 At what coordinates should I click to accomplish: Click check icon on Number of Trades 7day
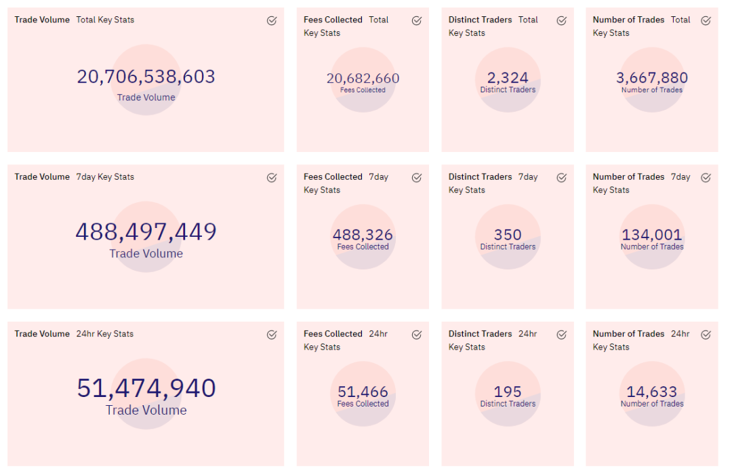coord(706,178)
